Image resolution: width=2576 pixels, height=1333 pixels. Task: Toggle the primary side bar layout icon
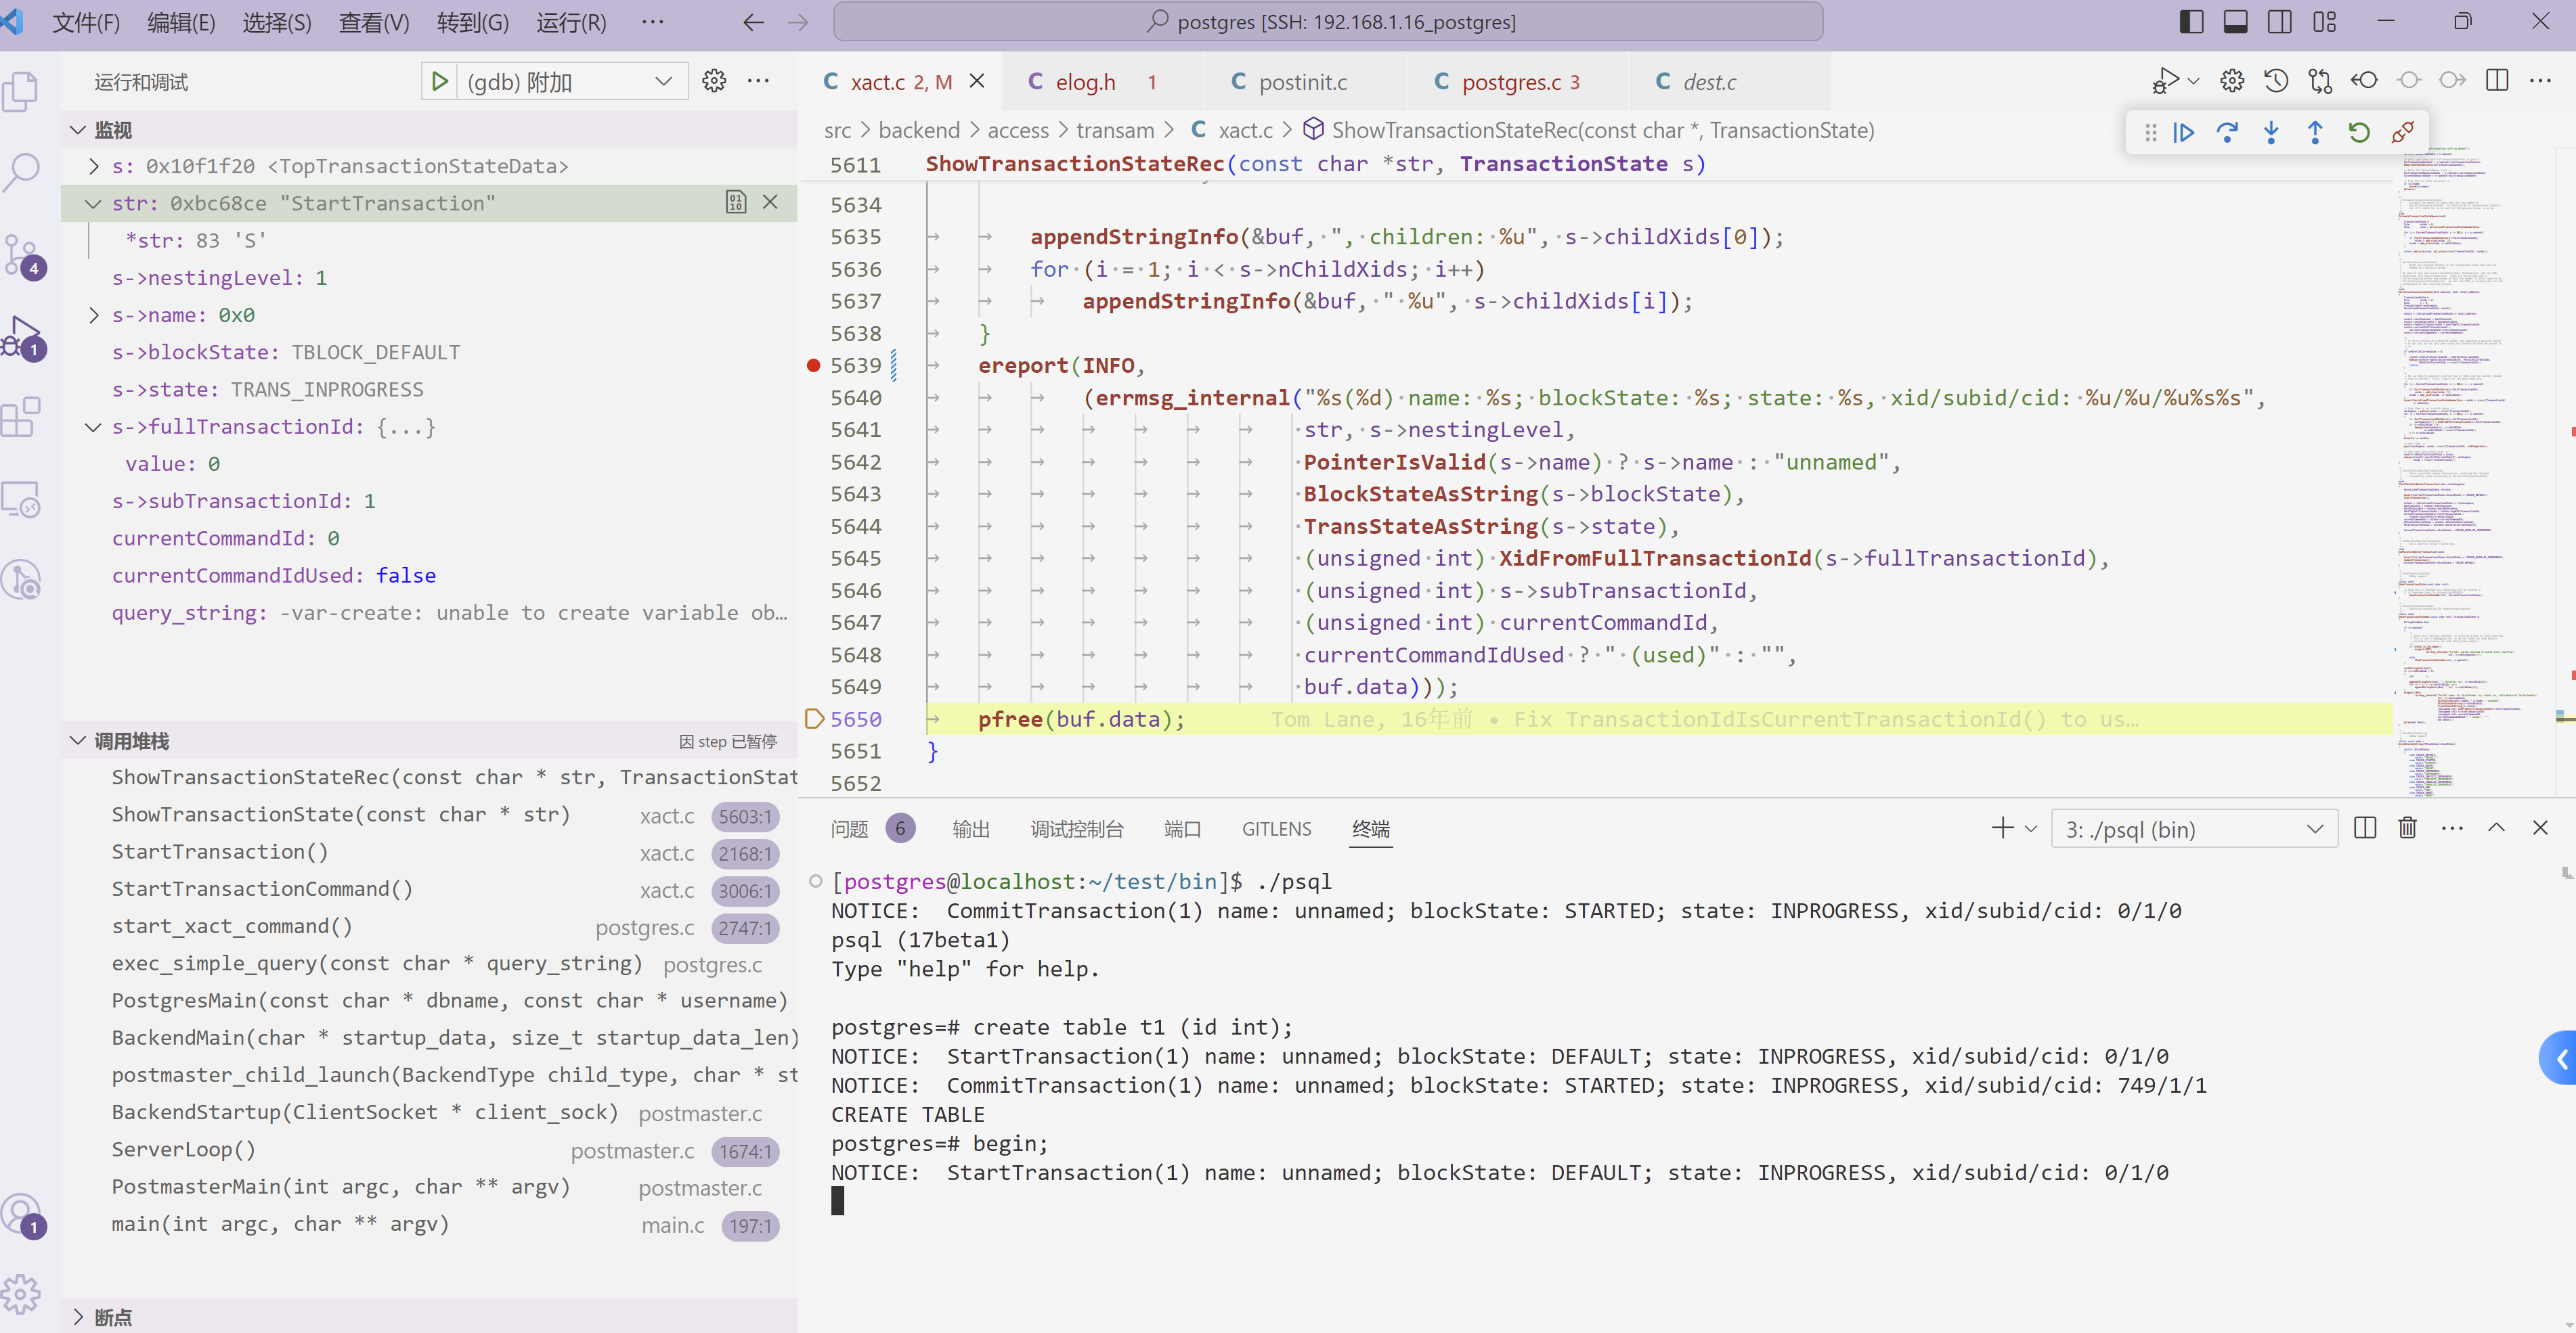point(2192,22)
